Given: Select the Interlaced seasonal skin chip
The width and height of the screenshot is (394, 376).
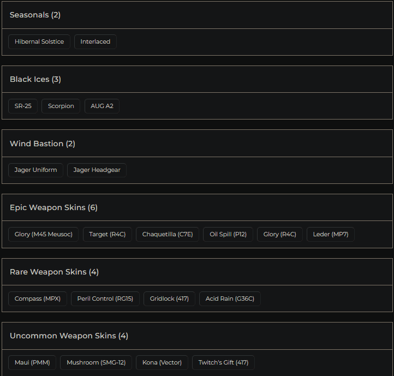Looking at the screenshot, I should 95,42.
